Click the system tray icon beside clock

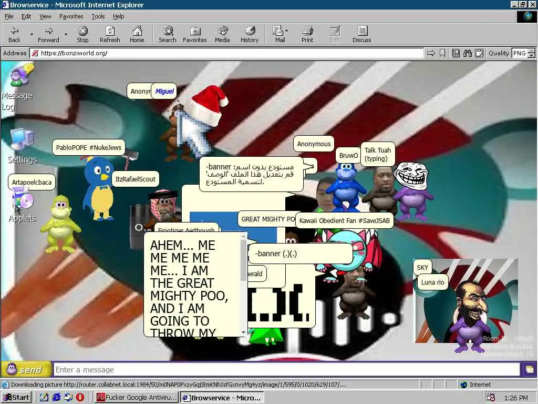(x=491, y=398)
